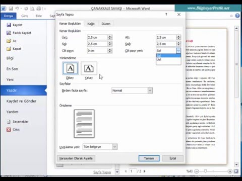This screenshot has width=242, height=181.
Task: Click the Farklı Kaydet icon
Action: [9, 33]
